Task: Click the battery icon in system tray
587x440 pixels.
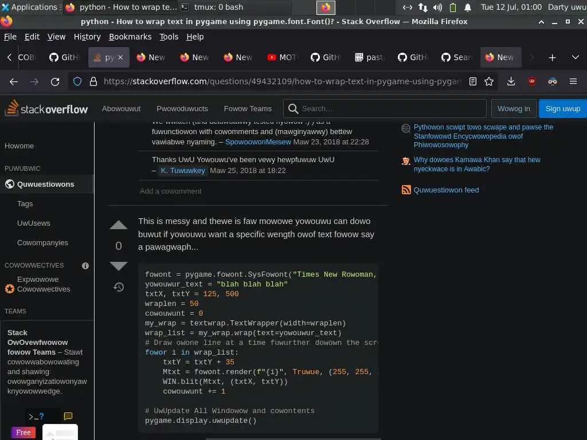Action: [453, 7]
